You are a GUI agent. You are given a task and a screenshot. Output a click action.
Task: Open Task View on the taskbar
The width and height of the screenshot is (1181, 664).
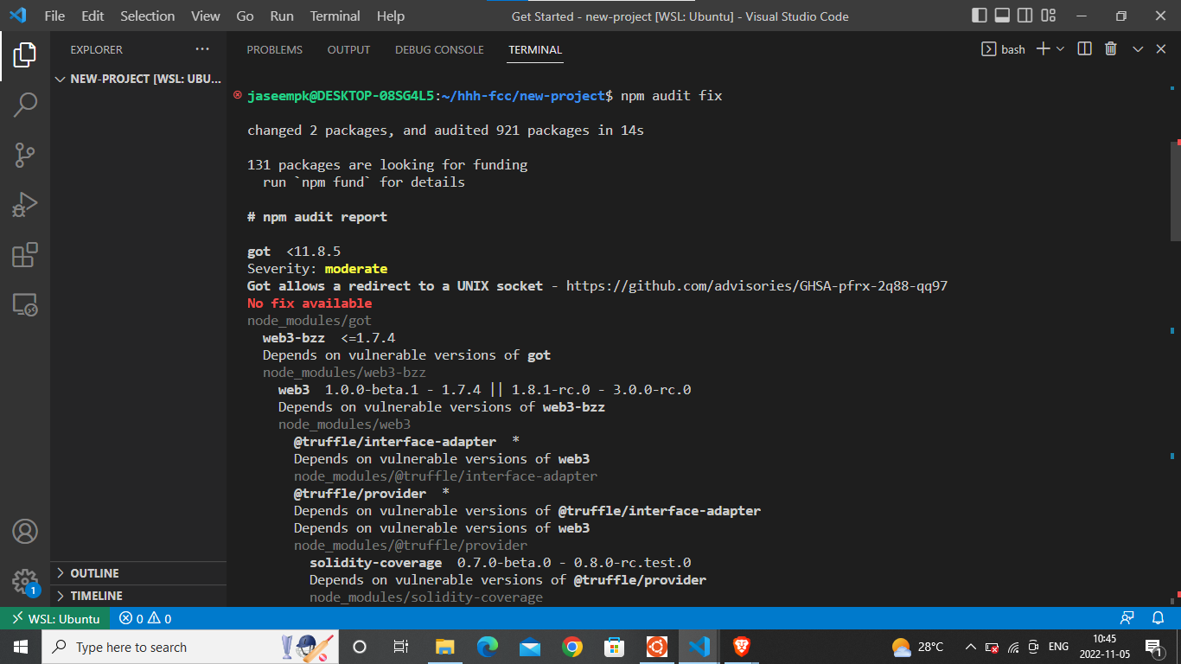pos(401,647)
